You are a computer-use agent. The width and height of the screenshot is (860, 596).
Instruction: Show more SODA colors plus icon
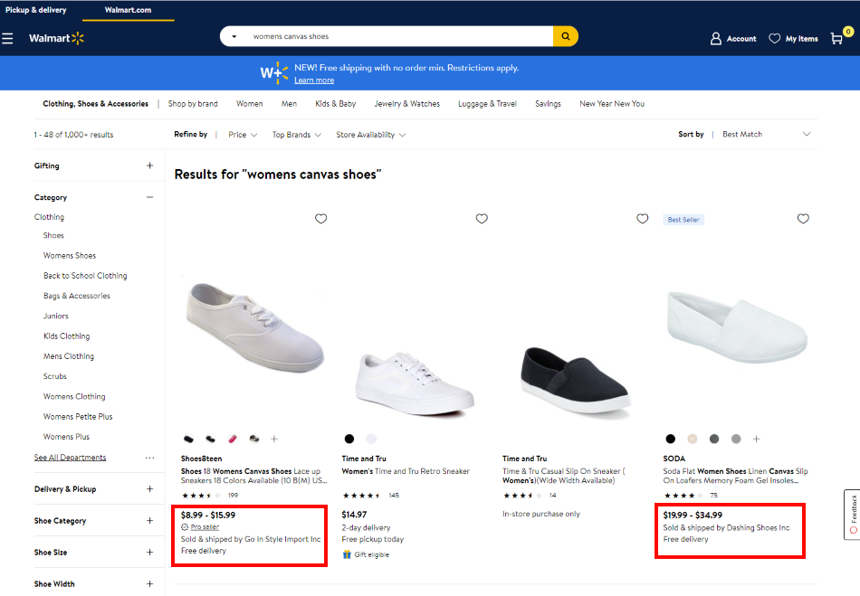pyautogui.click(x=756, y=439)
